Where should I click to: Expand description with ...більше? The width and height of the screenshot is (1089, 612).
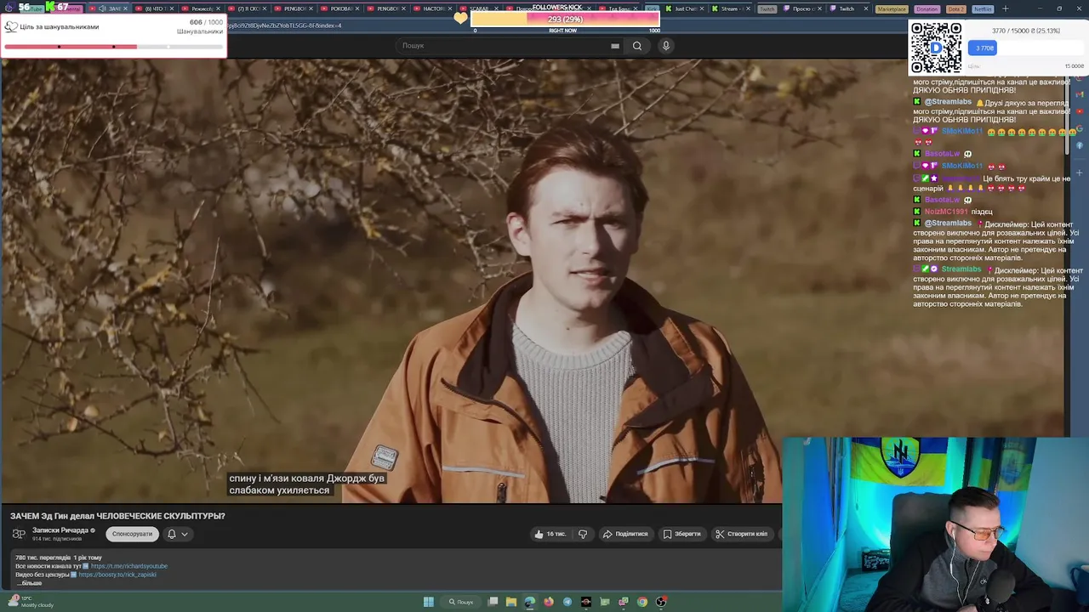pyautogui.click(x=29, y=583)
